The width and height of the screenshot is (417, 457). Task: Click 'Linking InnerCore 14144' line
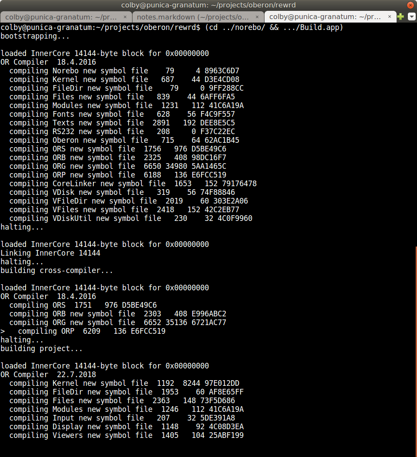point(50,253)
